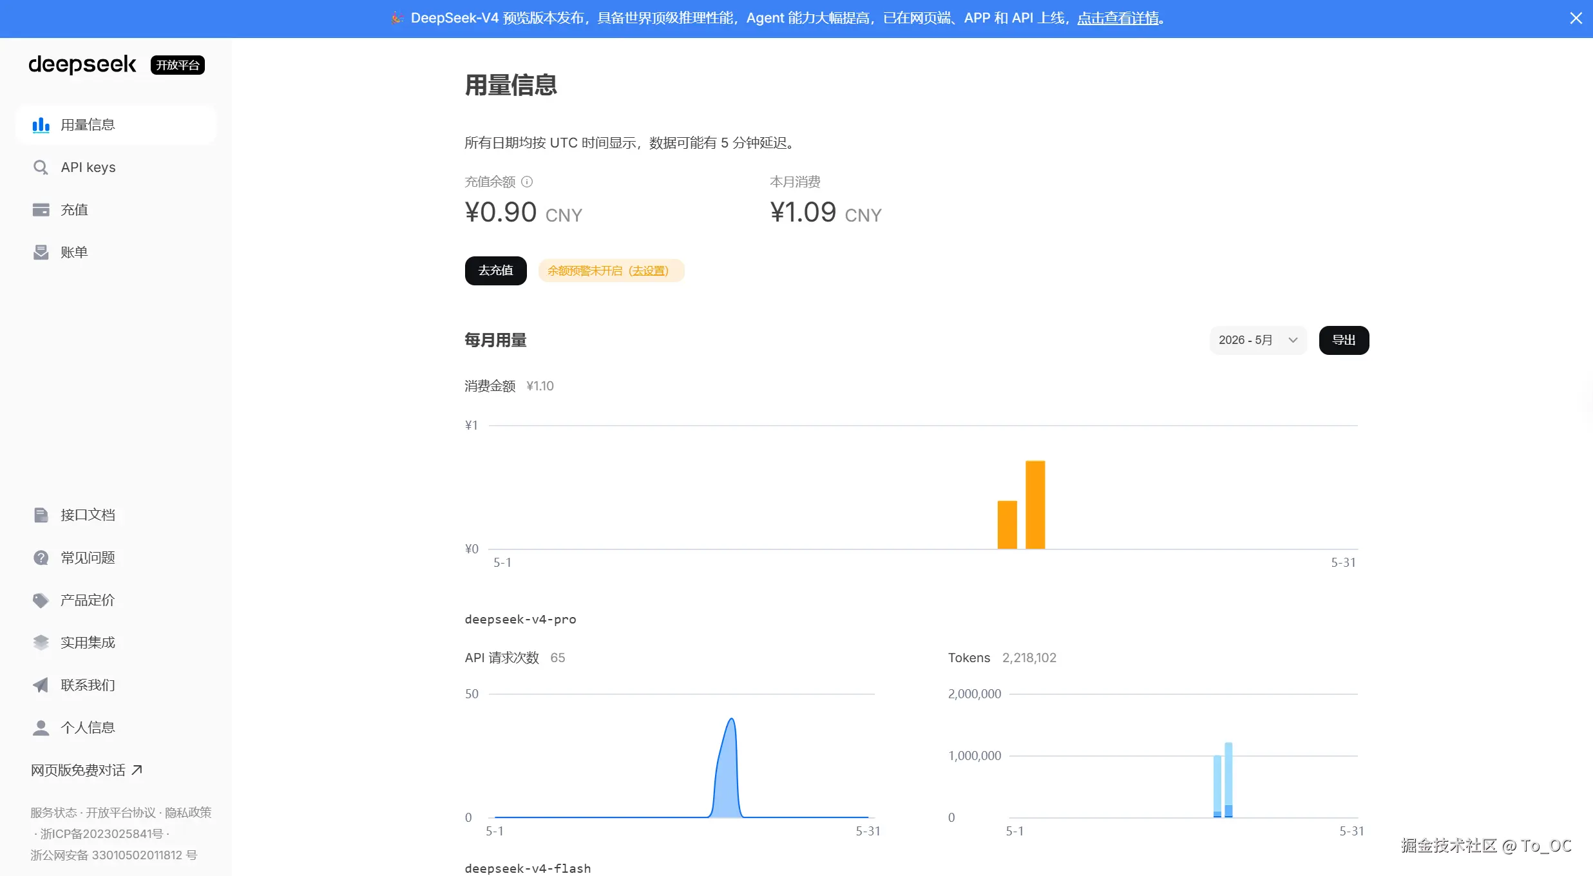
Task: Click the ¥0.90 充值余额 value
Action: pyautogui.click(x=523, y=213)
